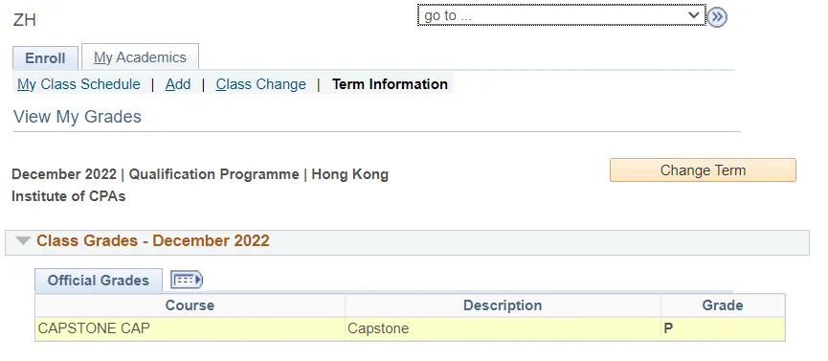Click the Description column header
The height and width of the screenshot is (361, 828).
(503, 305)
